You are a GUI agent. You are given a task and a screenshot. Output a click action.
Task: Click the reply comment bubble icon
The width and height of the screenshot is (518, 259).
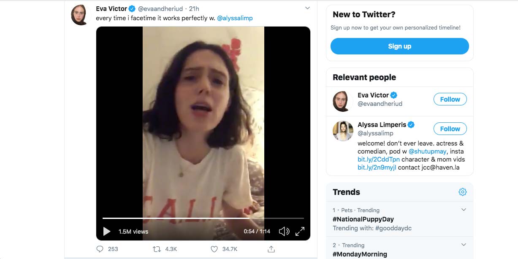coord(100,249)
